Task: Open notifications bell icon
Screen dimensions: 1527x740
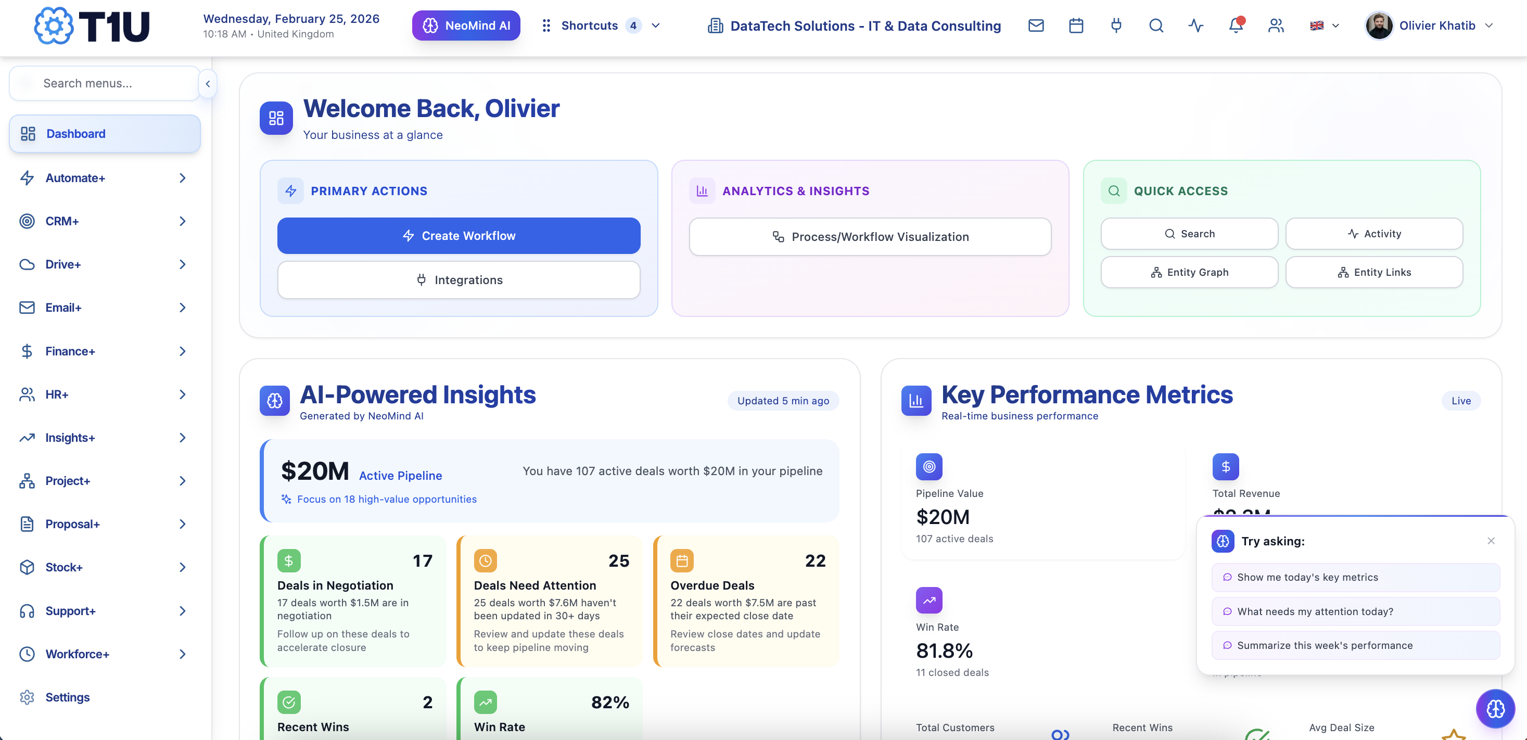Action: coord(1236,25)
